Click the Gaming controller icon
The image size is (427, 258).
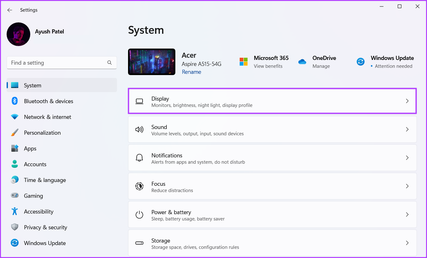(x=15, y=196)
